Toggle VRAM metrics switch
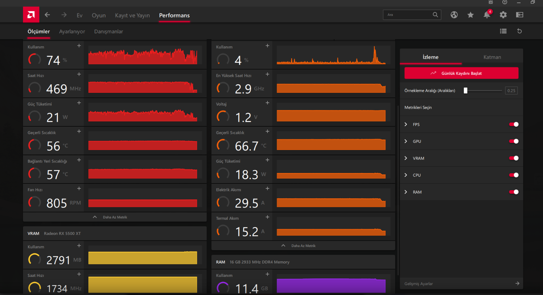Screen dimensions: 543x295 click(514, 158)
